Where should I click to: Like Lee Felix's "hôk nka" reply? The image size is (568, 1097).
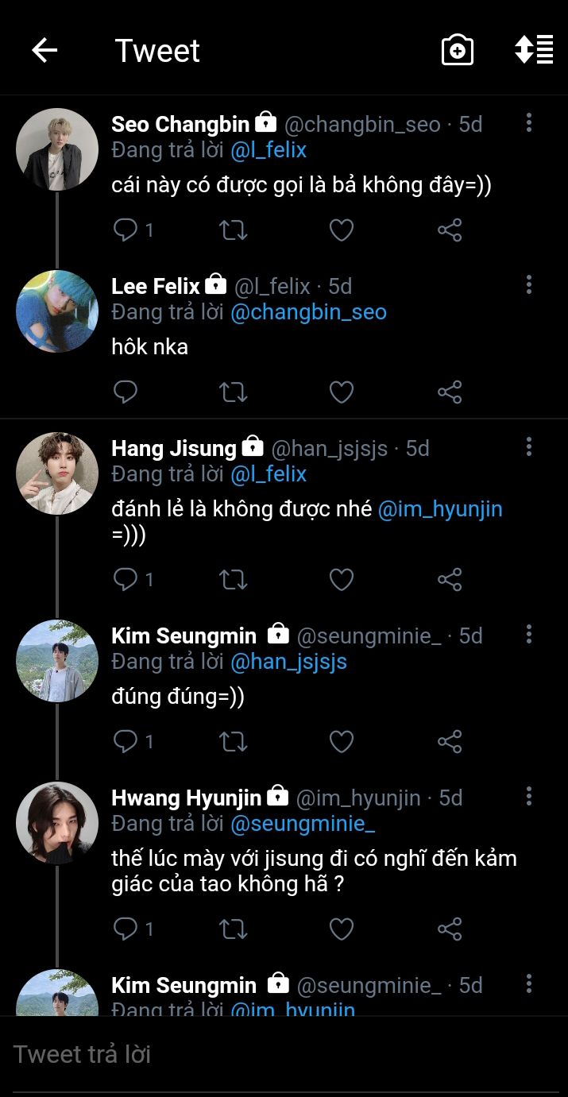click(342, 392)
